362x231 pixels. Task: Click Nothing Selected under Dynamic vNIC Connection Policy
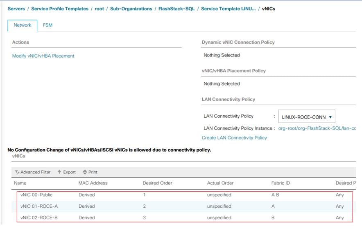pyautogui.click(x=222, y=55)
